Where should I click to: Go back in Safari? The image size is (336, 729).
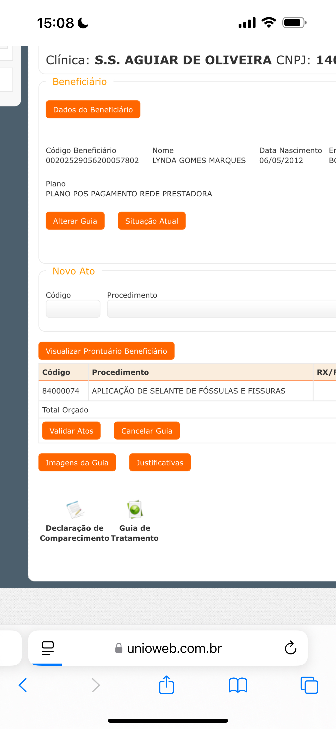pos(23,685)
